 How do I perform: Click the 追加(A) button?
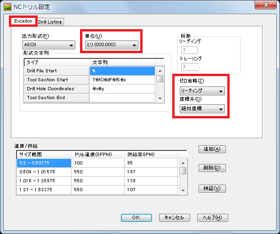click(x=212, y=149)
